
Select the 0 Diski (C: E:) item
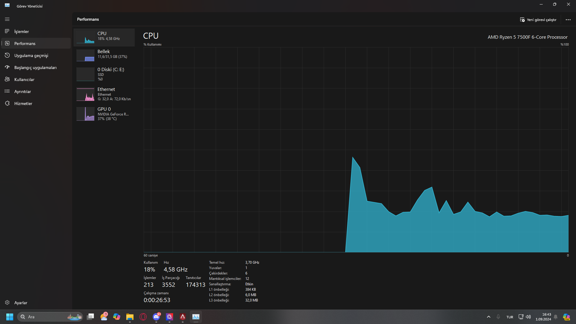(x=104, y=74)
